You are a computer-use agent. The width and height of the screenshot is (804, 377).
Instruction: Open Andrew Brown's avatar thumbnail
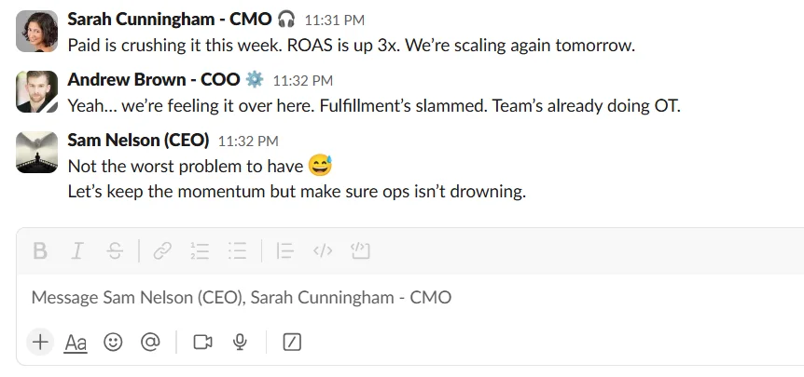point(37,91)
